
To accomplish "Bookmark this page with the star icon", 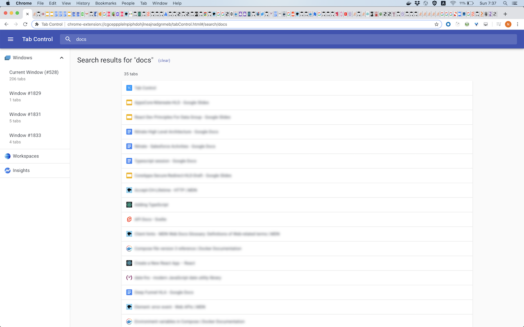I will [x=437, y=24].
